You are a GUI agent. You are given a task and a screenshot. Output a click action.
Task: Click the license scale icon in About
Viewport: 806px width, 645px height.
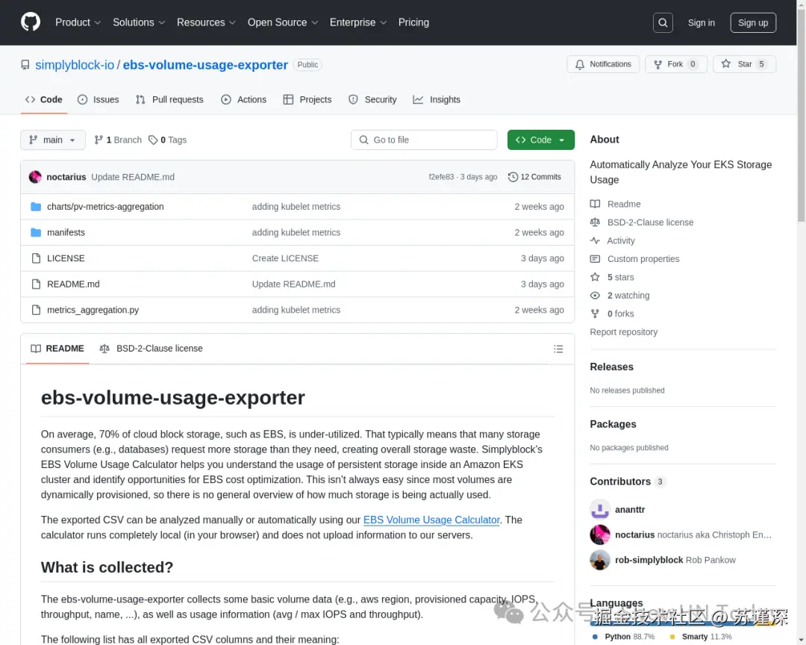click(x=595, y=222)
